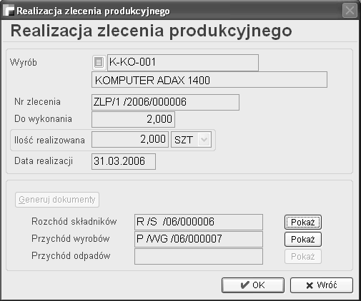Select the Wyrób code field K-KO-001
This screenshot has height=301, width=361.
pos(183,63)
